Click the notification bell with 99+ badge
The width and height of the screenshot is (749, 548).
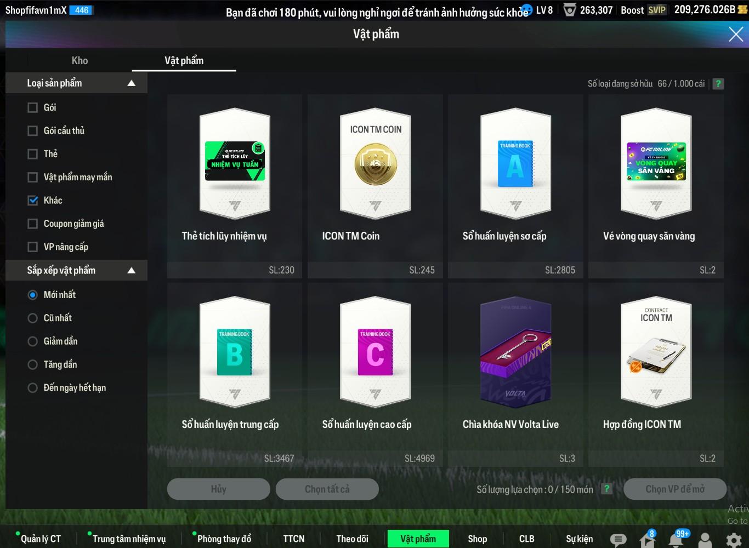pos(677,540)
